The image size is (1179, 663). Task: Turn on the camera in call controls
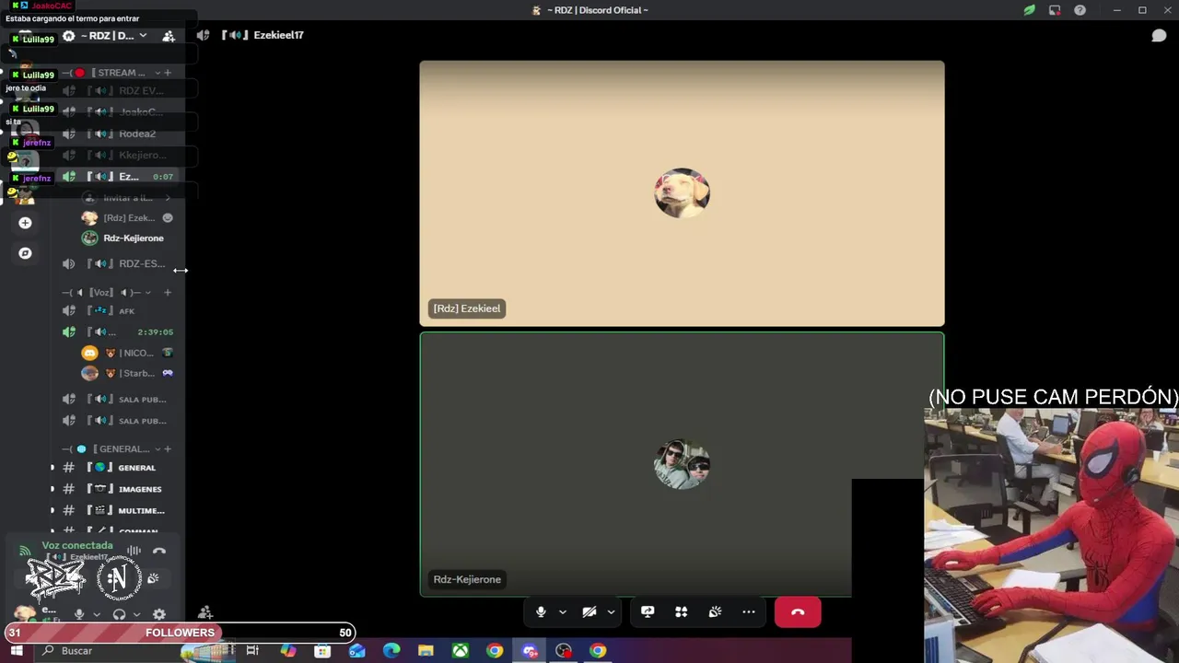[x=589, y=611]
